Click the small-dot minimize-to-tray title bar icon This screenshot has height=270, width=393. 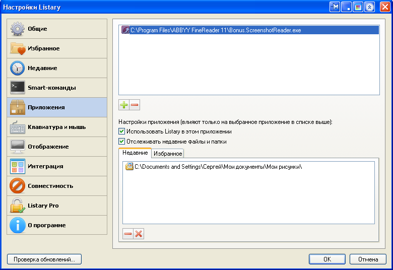(346, 7)
